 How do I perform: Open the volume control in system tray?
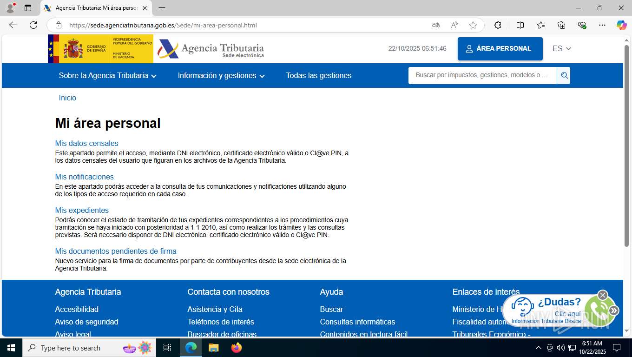pos(560,348)
